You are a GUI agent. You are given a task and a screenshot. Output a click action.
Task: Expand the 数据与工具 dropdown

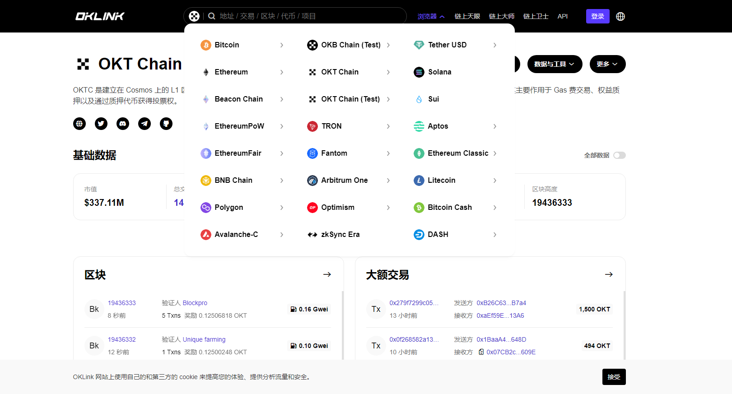(x=554, y=64)
